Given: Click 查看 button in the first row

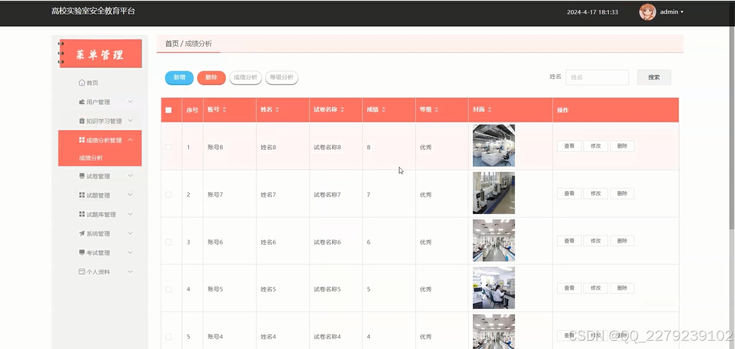Looking at the screenshot, I should tap(568, 146).
